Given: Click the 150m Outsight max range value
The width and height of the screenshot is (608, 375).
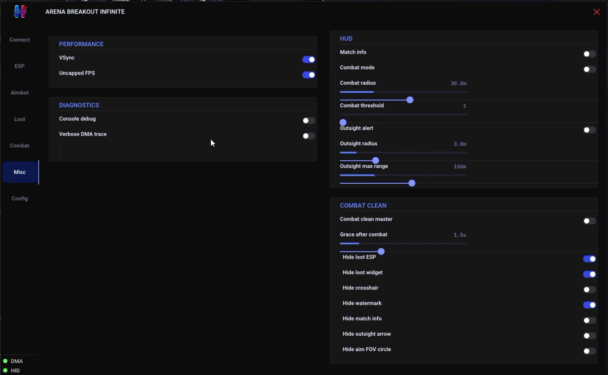Looking at the screenshot, I should [x=460, y=167].
